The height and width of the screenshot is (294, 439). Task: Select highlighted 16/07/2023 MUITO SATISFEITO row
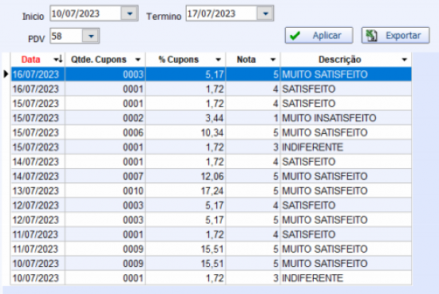(211, 74)
